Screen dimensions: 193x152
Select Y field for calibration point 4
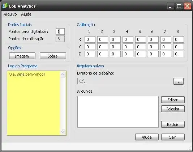coord(128,47)
